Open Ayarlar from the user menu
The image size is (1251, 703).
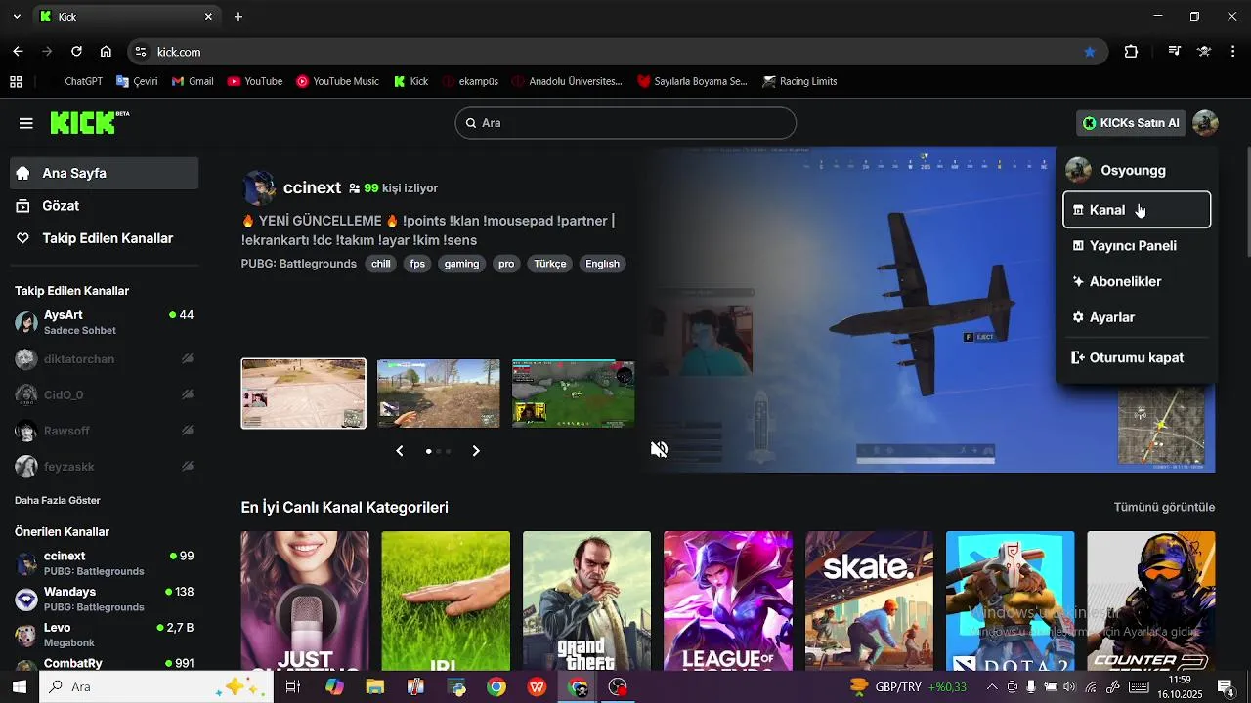(1137, 317)
